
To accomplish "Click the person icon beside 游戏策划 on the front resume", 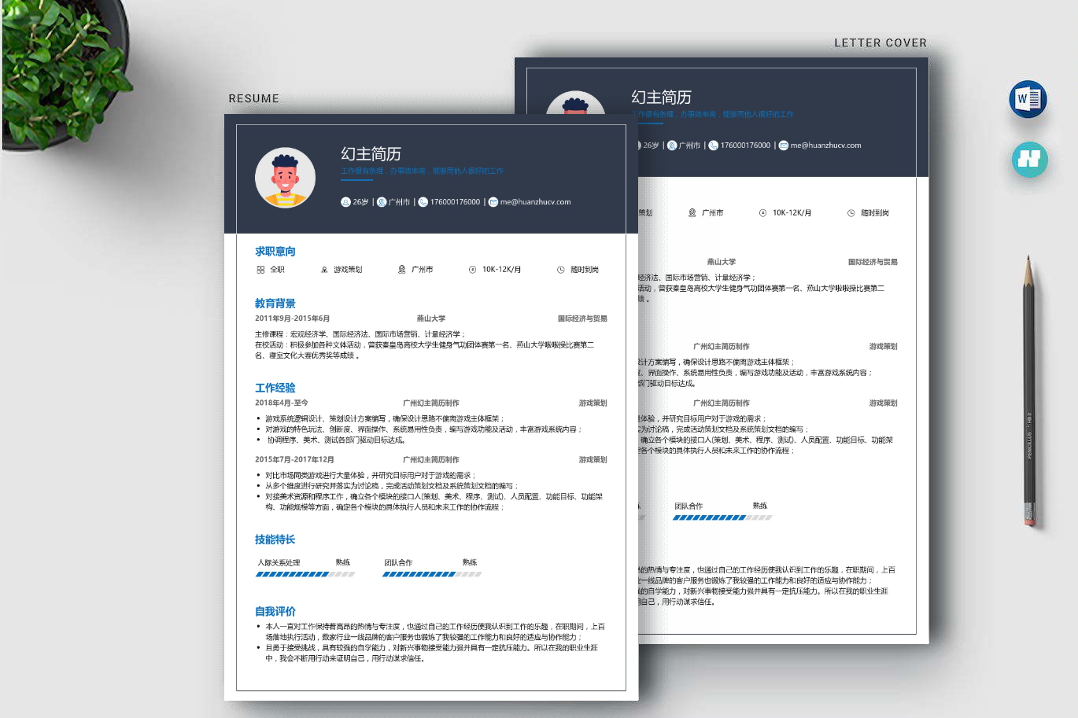I will pyautogui.click(x=324, y=270).
